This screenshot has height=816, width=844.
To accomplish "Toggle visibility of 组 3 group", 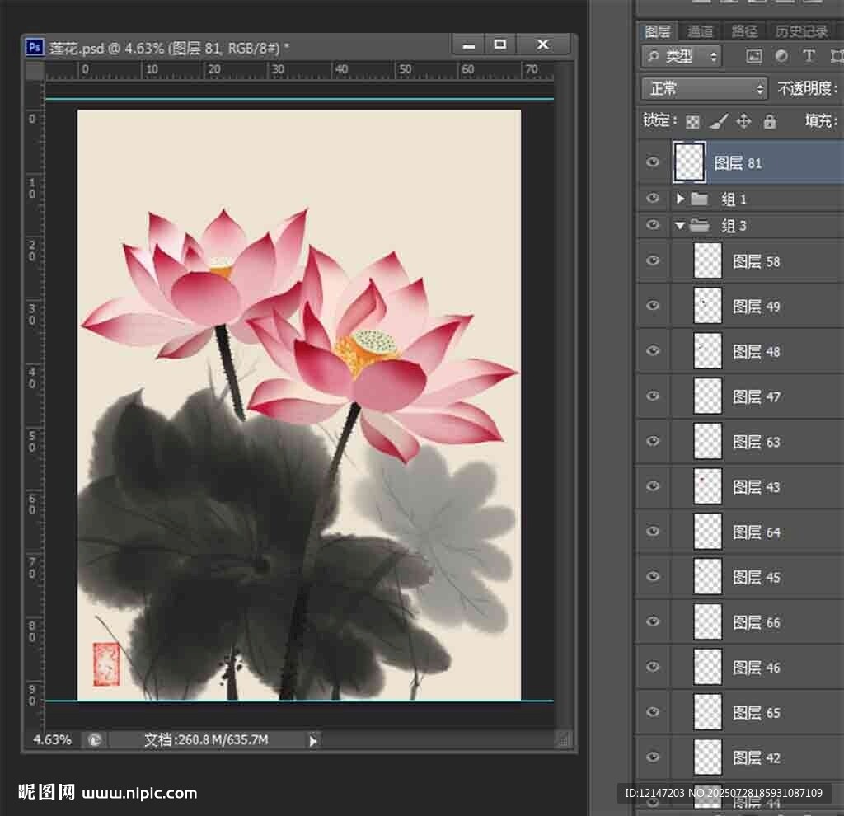I will (x=653, y=224).
